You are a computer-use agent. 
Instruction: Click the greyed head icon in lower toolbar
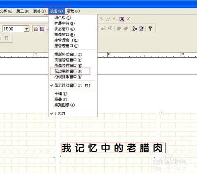(x=7, y=38)
